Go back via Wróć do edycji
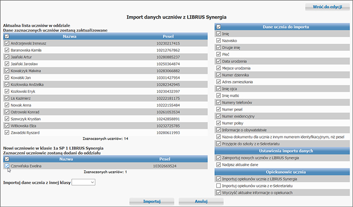This screenshot has height=207, width=353. pos(326,7)
